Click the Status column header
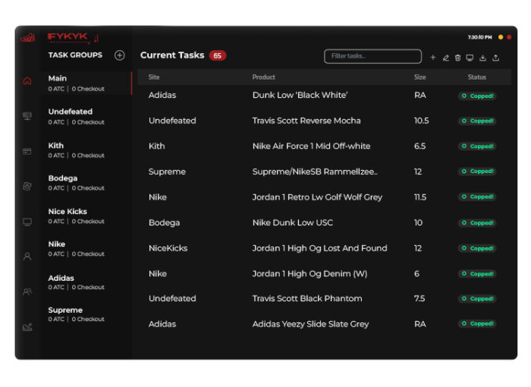The width and height of the screenshot is (531, 387). click(x=476, y=77)
